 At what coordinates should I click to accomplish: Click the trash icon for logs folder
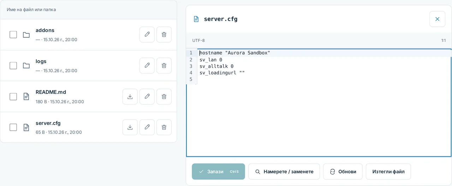(x=164, y=66)
